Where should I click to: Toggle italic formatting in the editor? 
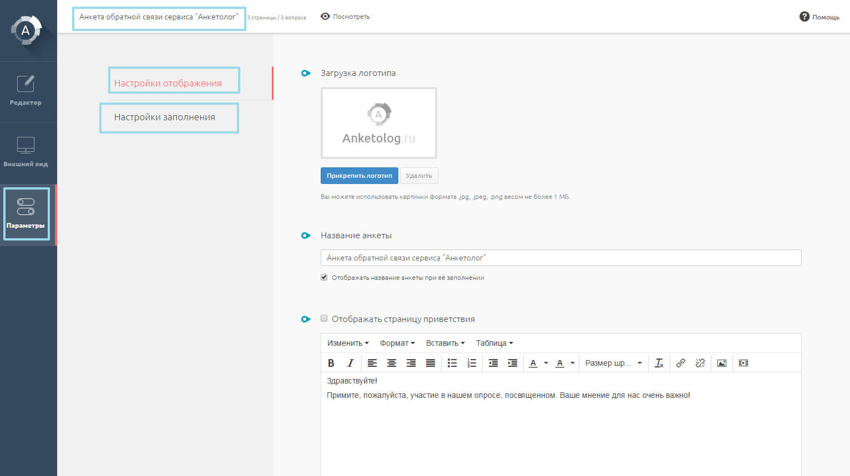[350, 363]
